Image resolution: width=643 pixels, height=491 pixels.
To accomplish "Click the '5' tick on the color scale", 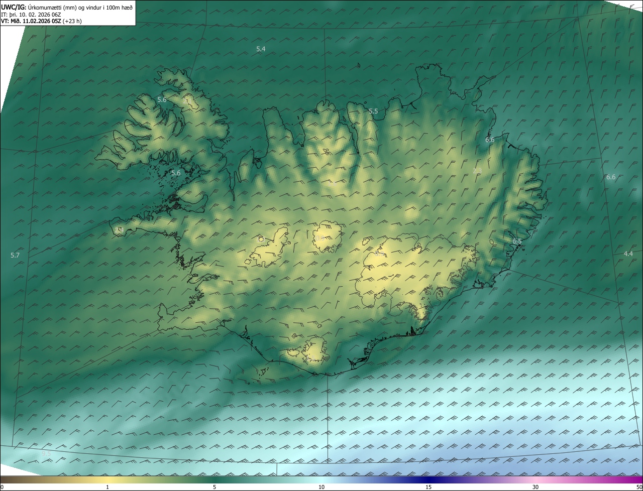I will [215, 487].
